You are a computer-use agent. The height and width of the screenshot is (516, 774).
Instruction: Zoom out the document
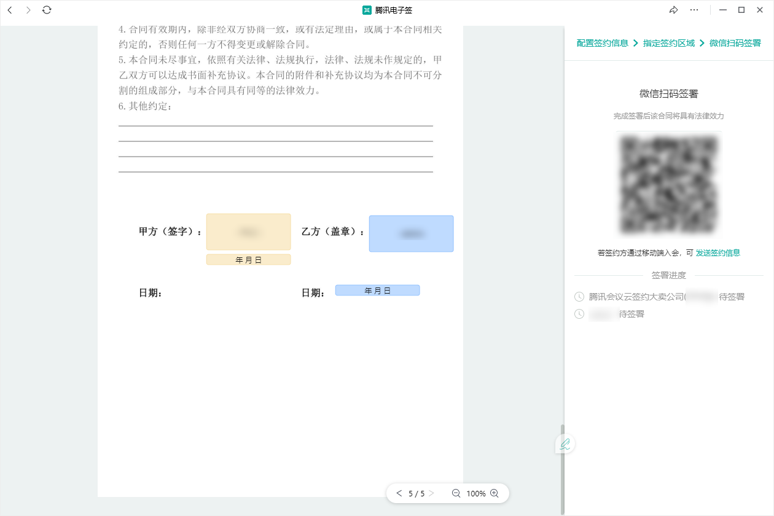pyautogui.click(x=456, y=493)
